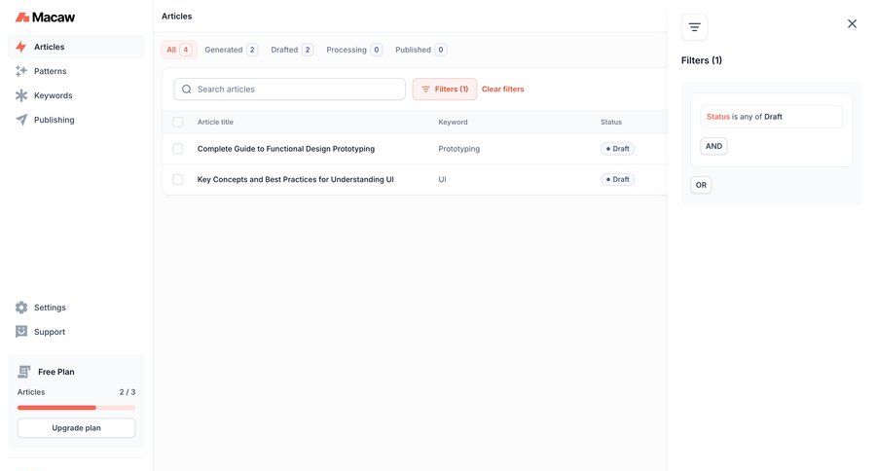Click the OR button
This screenshot has width=876, height=471.
(x=701, y=185)
